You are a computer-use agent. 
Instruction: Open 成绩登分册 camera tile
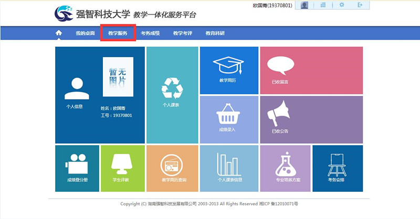coord(77,168)
